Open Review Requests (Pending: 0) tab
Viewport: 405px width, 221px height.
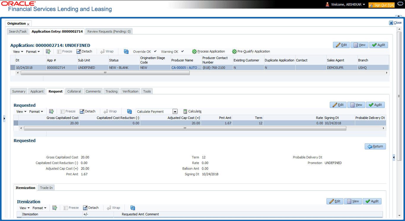pos(109,31)
